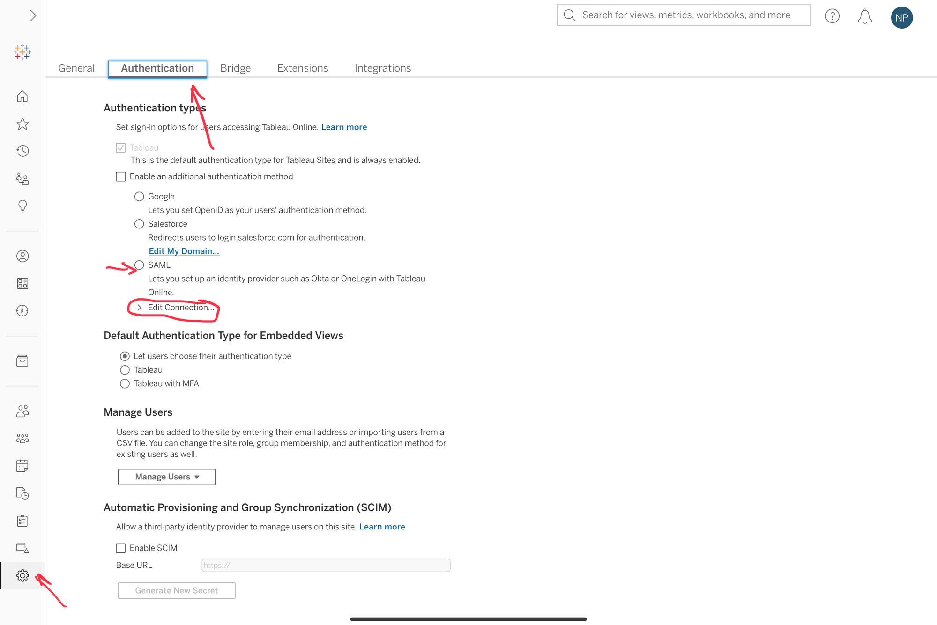Open Settings gear icon in sidebar
The image size is (937, 625).
tap(22, 575)
